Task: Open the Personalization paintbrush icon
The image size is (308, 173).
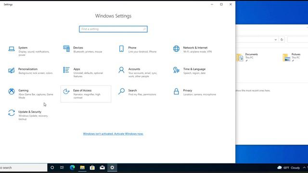Action: [x=12, y=70]
